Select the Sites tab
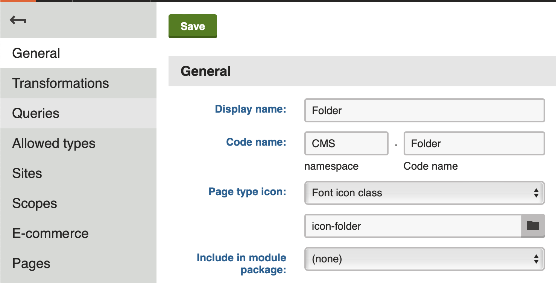 click(x=78, y=173)
